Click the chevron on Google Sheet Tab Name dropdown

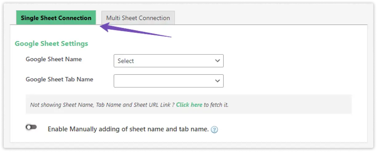[x=217, y=81]
